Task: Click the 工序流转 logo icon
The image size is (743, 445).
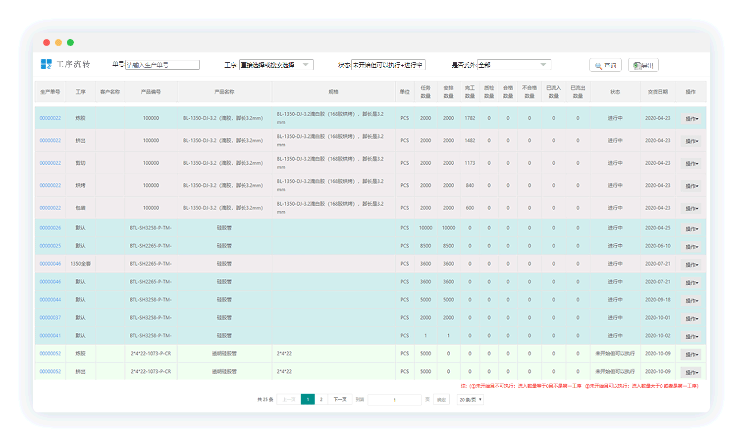Action: [x=46, y=64]
